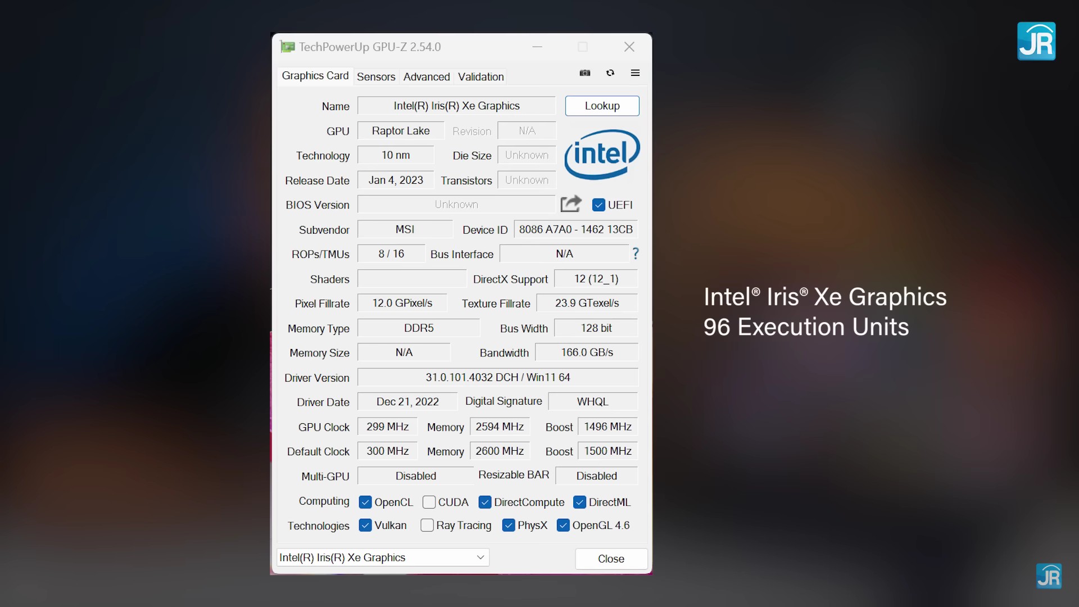Toggle the CUDA checkbox
This screenshot has height=607, width=1079.
429,502
